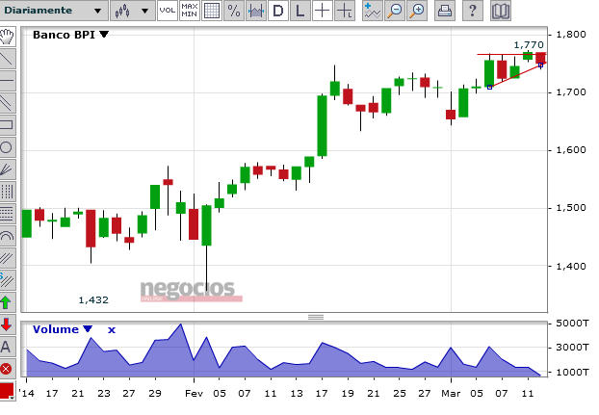Expand the chart type dropdown arrow
599x415 pixels.
[144, 11]
